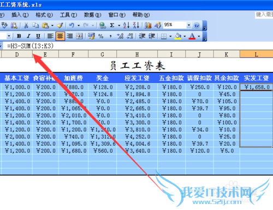Select column H header
This screenshot has width=273, height=210.
click(137, 54)
